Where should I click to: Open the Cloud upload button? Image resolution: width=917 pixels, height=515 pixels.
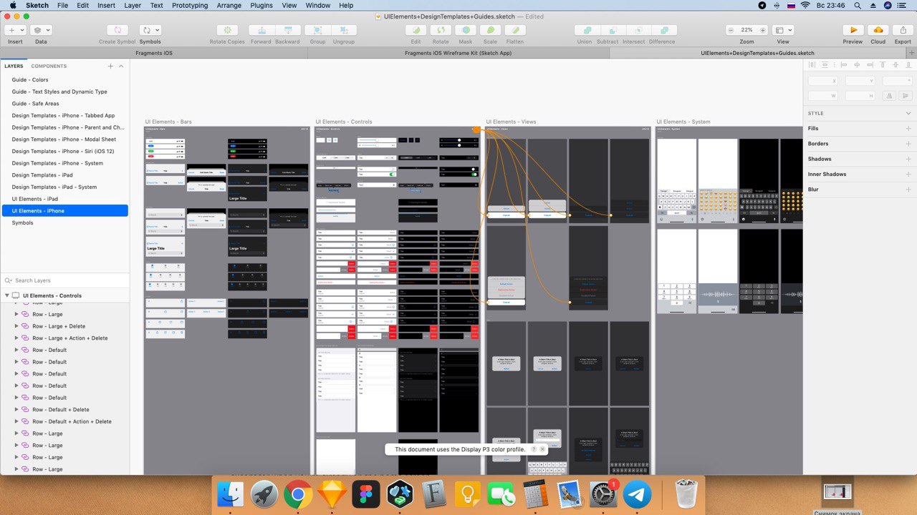(x=878, y=30)
